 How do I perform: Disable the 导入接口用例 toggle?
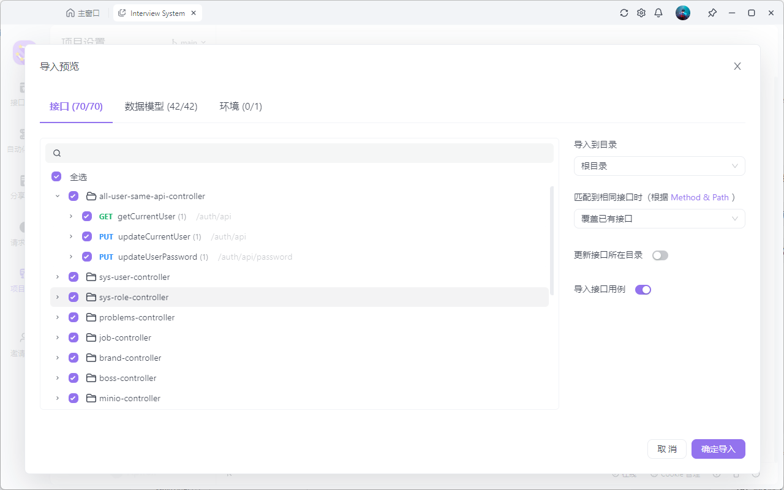click(643, 289)
